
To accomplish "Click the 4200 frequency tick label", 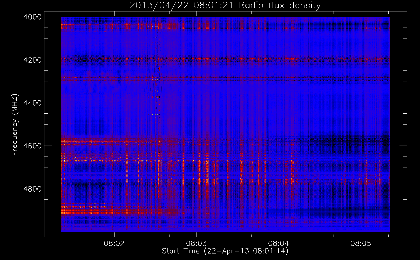I will pyautogui.click(x=32, y=60).
